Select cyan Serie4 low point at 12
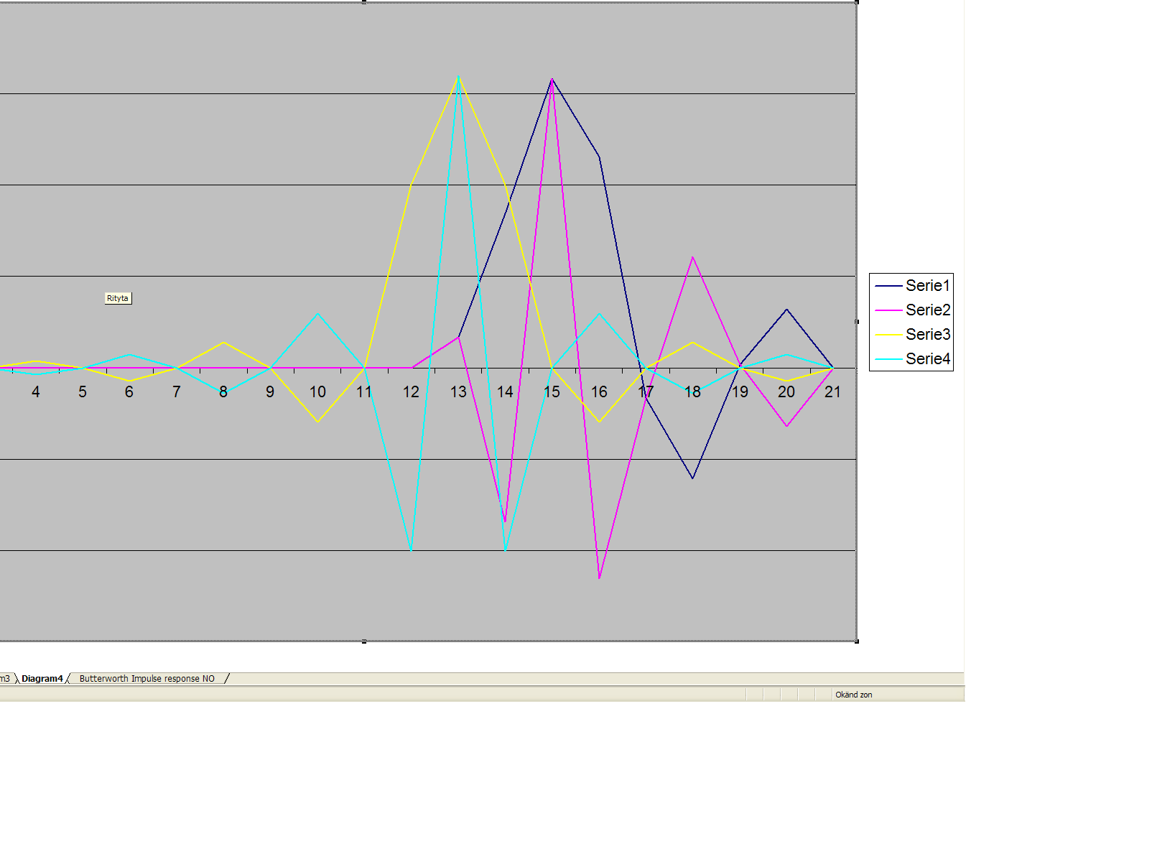This screenshot has width=1152, height=862. click(x=411, y=550)
